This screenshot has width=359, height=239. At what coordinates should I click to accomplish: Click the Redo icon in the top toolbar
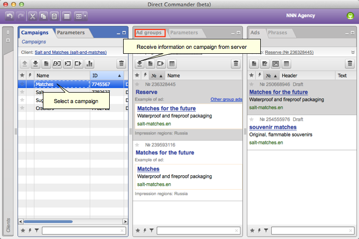21,16
